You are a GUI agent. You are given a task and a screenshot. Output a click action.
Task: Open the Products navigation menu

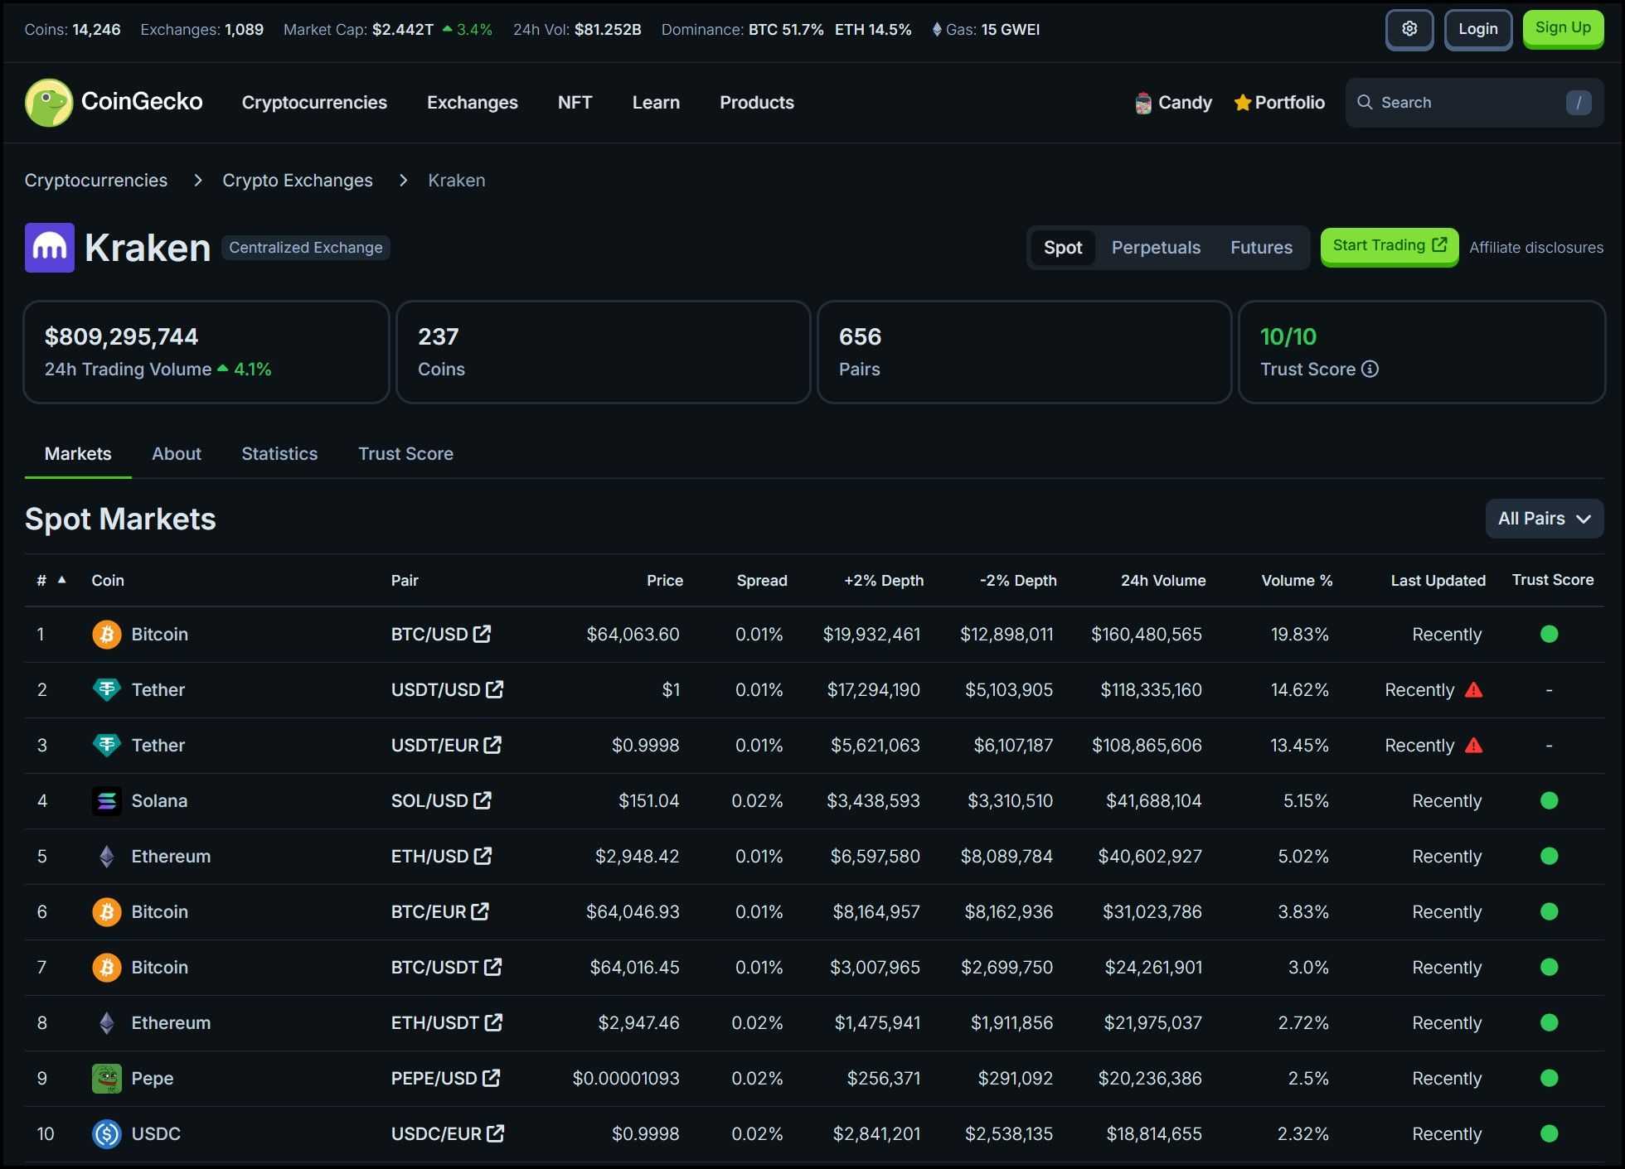[756, 102]
